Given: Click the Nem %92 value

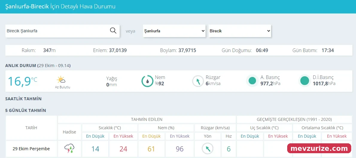Looking at the screenshot, I should click(x=159, y=83).
